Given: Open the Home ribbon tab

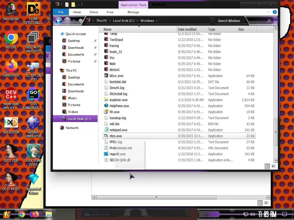Looking at the screenshot, I should click(x=77, y=12).
